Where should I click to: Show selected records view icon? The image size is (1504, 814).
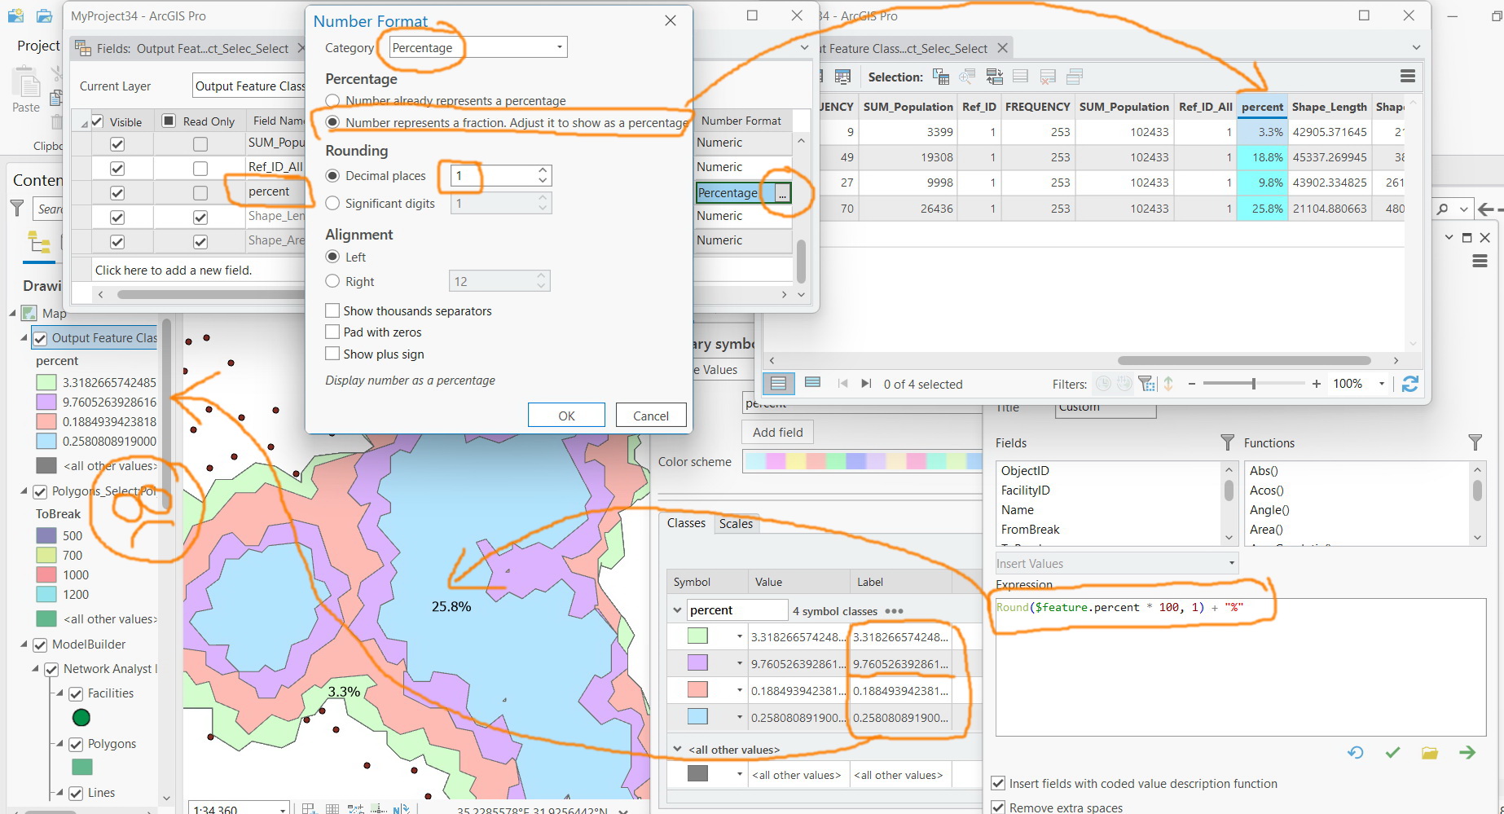point(812,383)
